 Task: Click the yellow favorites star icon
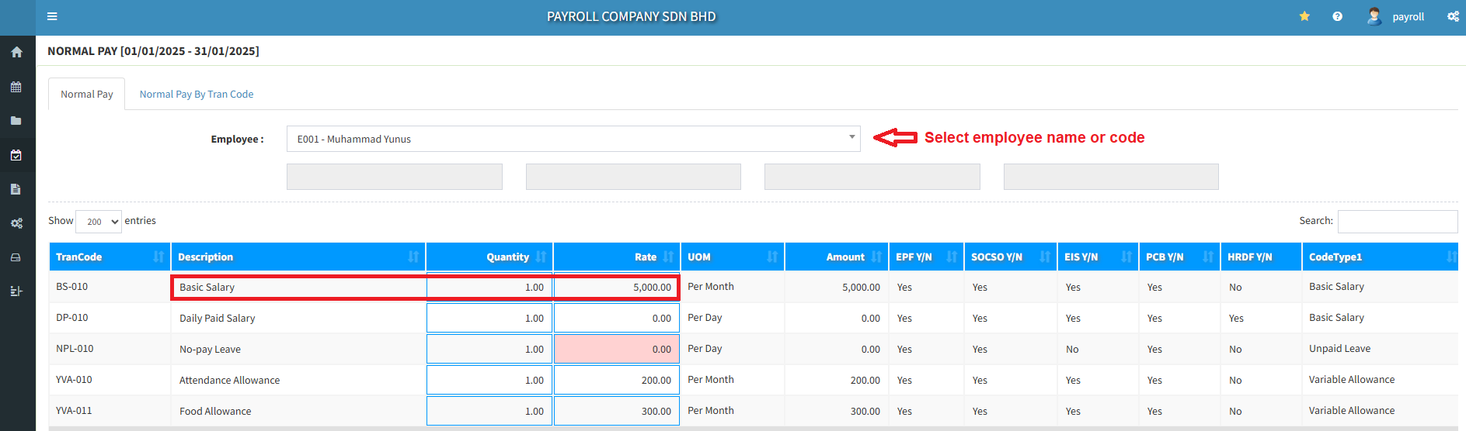point(1304,16)
